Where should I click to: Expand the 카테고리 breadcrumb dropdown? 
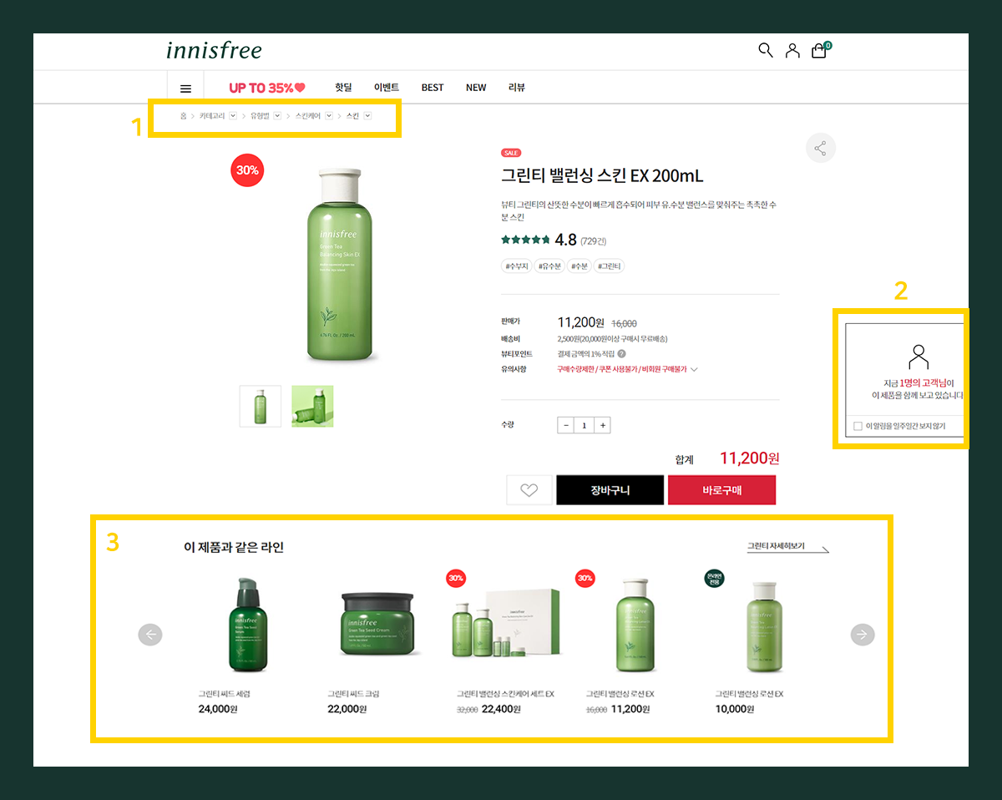point(233,116)
